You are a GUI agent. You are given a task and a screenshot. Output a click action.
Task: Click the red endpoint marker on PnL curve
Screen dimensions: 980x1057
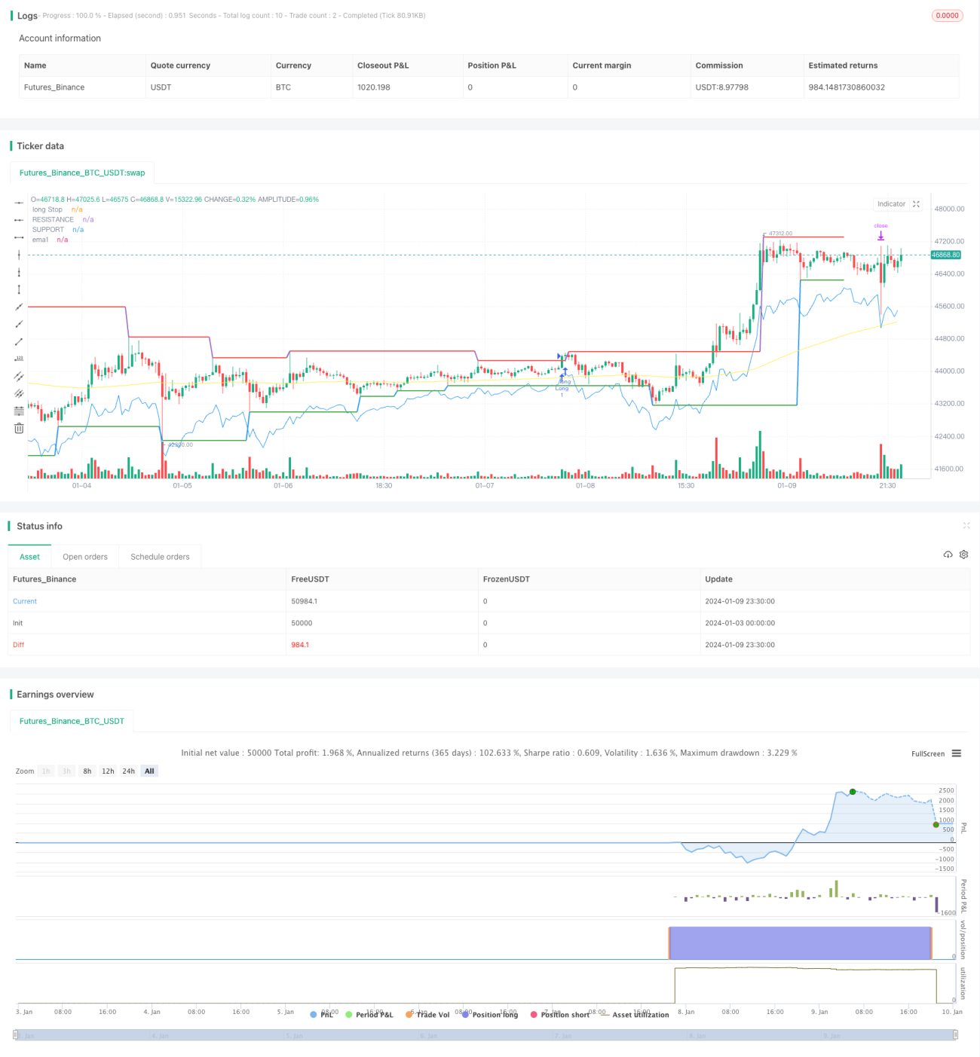(936, 824)
